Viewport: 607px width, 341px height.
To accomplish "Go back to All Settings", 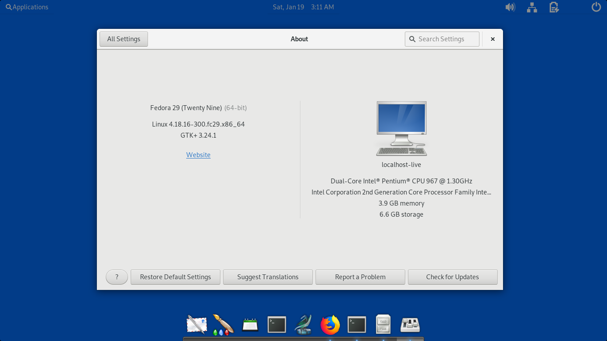I will point(124,39).
